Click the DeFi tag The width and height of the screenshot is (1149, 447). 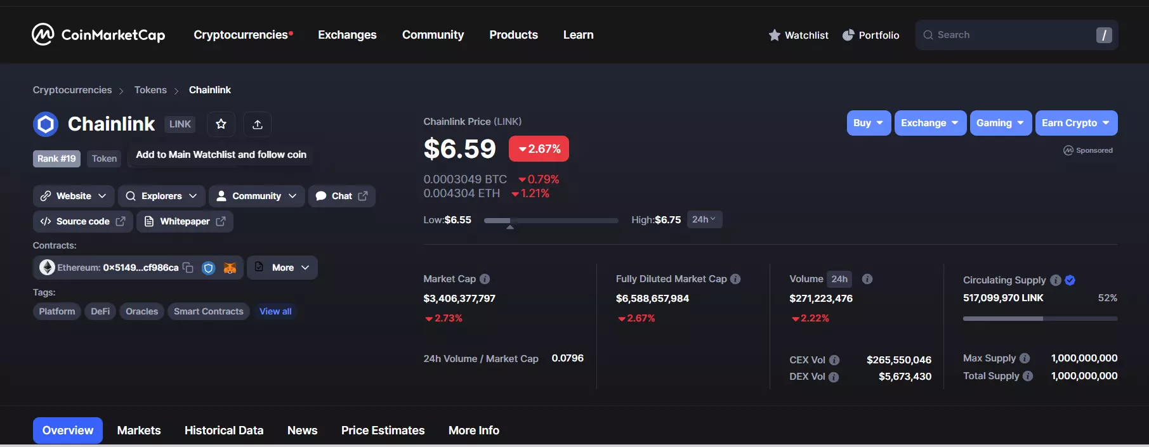click(100, 311)
